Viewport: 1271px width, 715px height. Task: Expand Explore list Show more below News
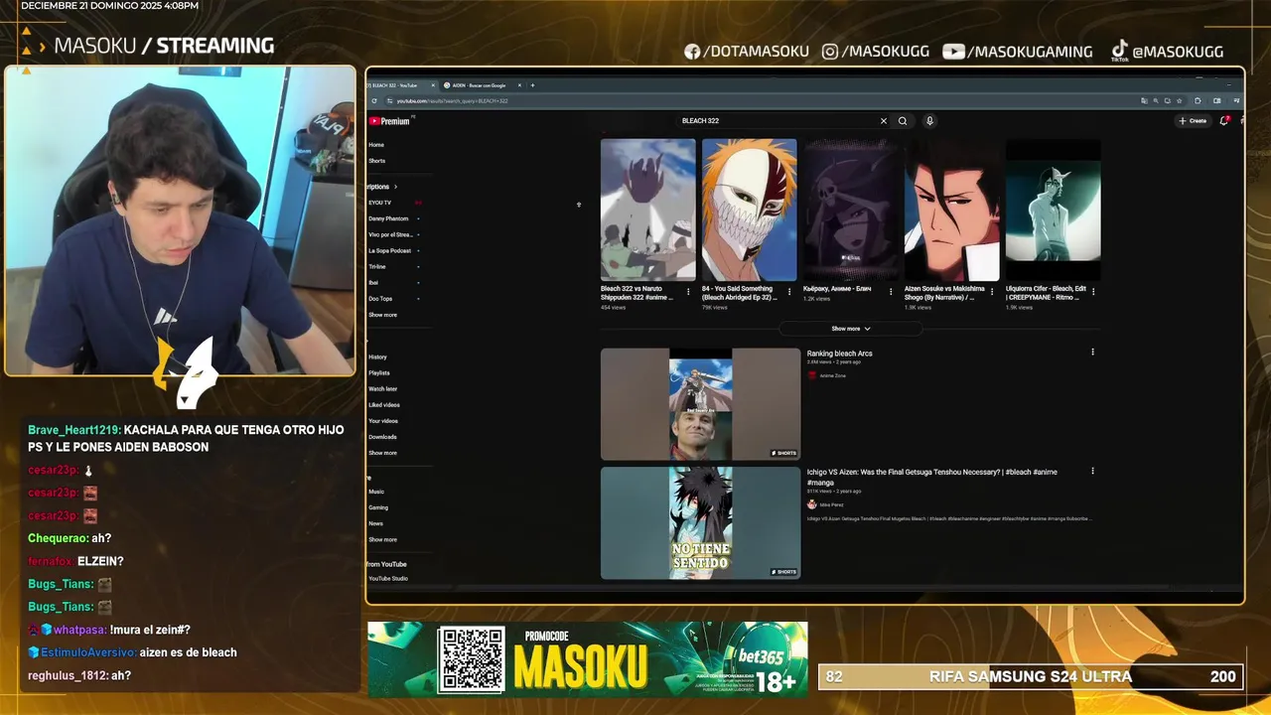pyautogui.click(x=382, y=539)
